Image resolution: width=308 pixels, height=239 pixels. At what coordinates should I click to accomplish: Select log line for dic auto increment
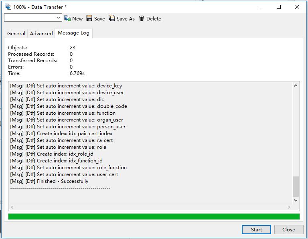[57, 99]
